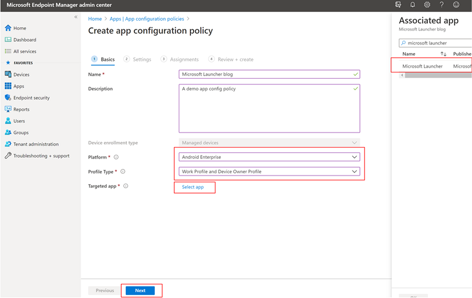This screenshot has width=472, height=298.
Task: Open the Device enrollment type dropdown
Action: tap(270, 143)
